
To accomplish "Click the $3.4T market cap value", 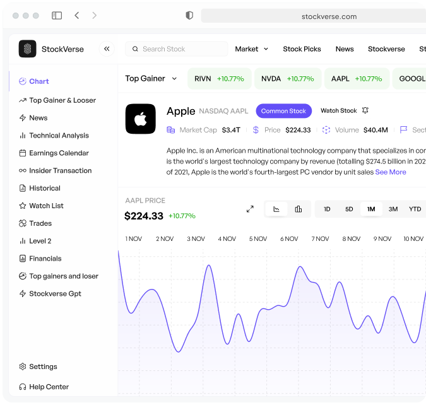I will click(231, 130).
